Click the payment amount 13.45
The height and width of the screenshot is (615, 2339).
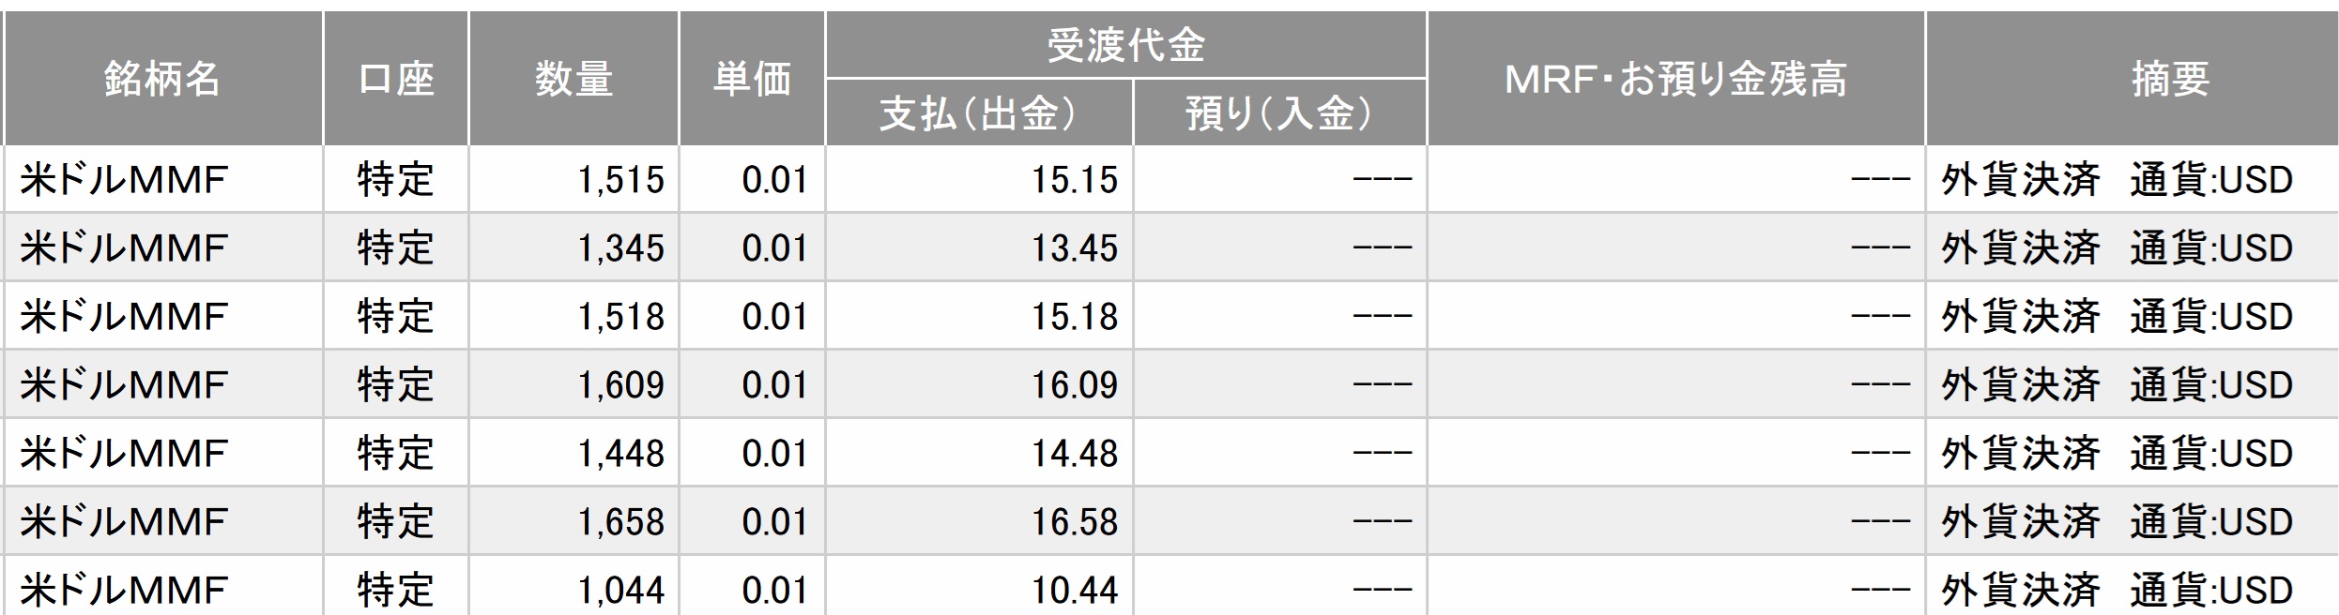pyautogui.click(x=1075, y=247)
